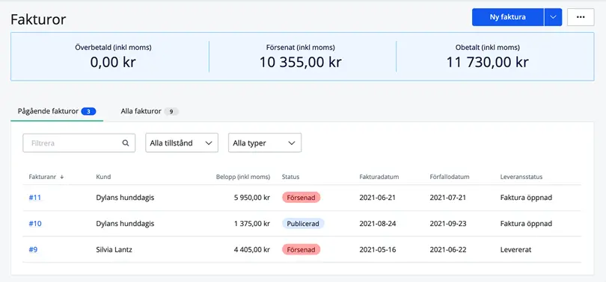Click amount 4 405,00 kr

click(x=252, y=250)
